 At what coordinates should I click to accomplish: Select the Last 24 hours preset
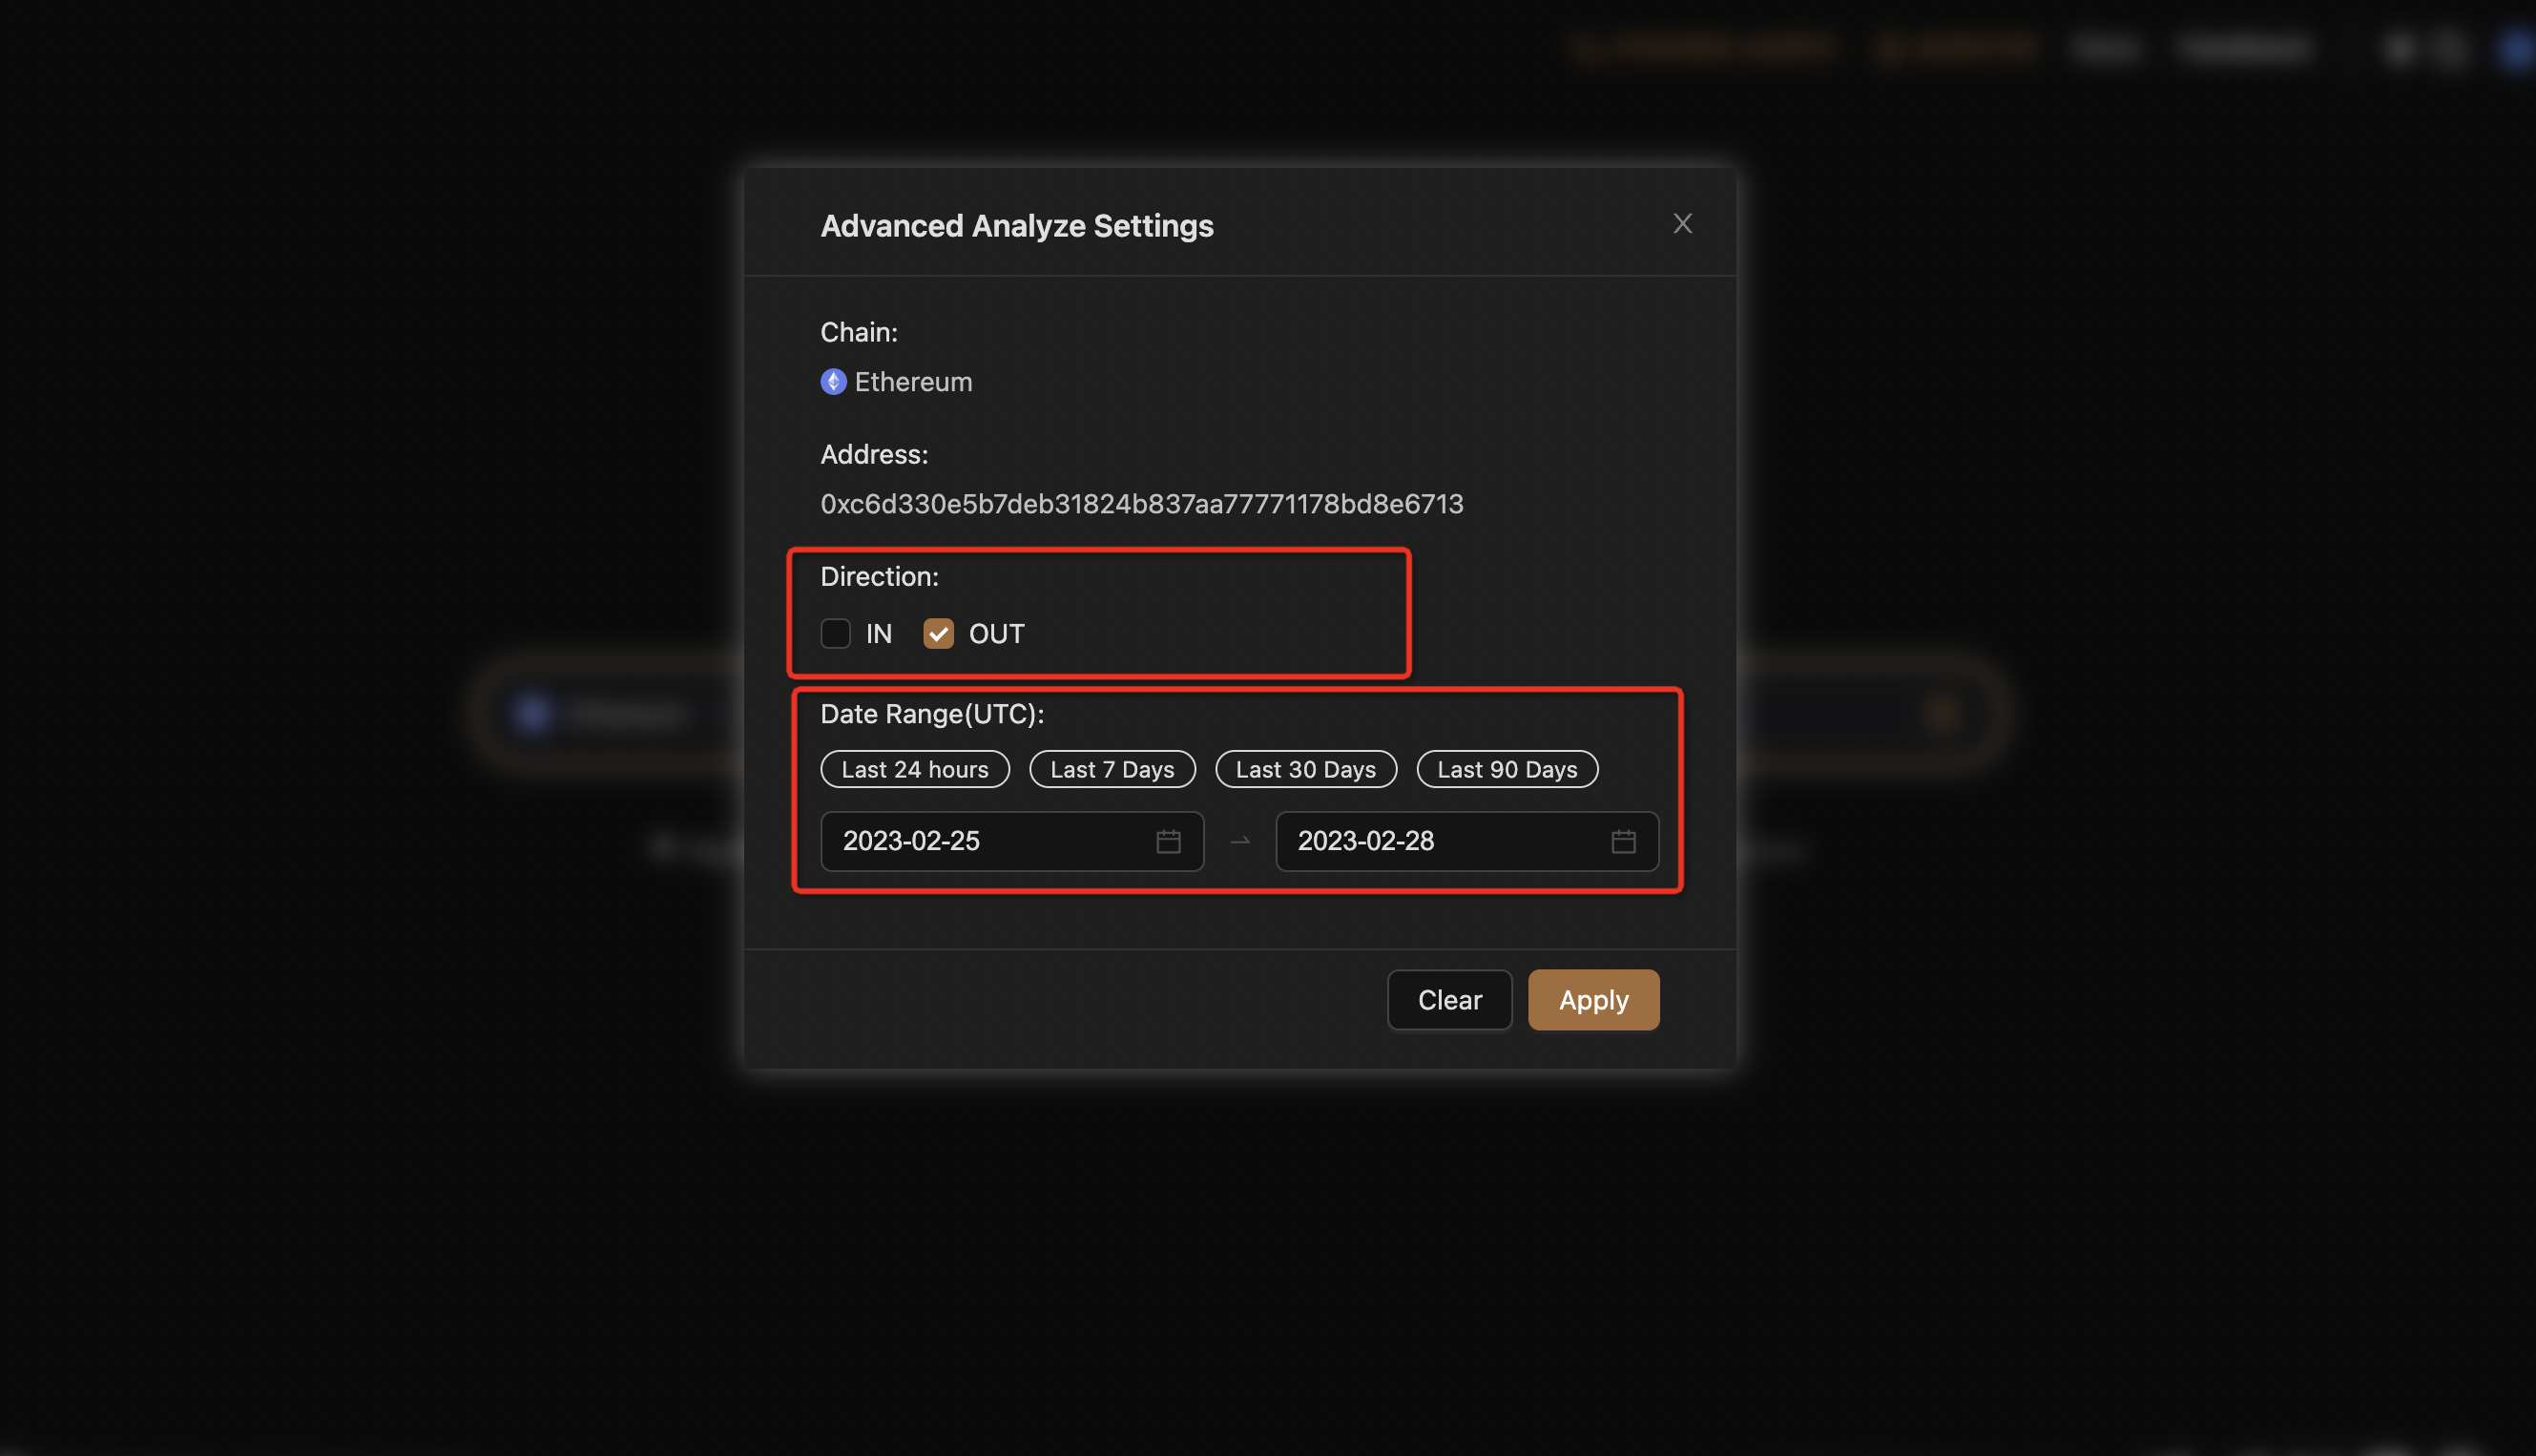pos(914,769)
